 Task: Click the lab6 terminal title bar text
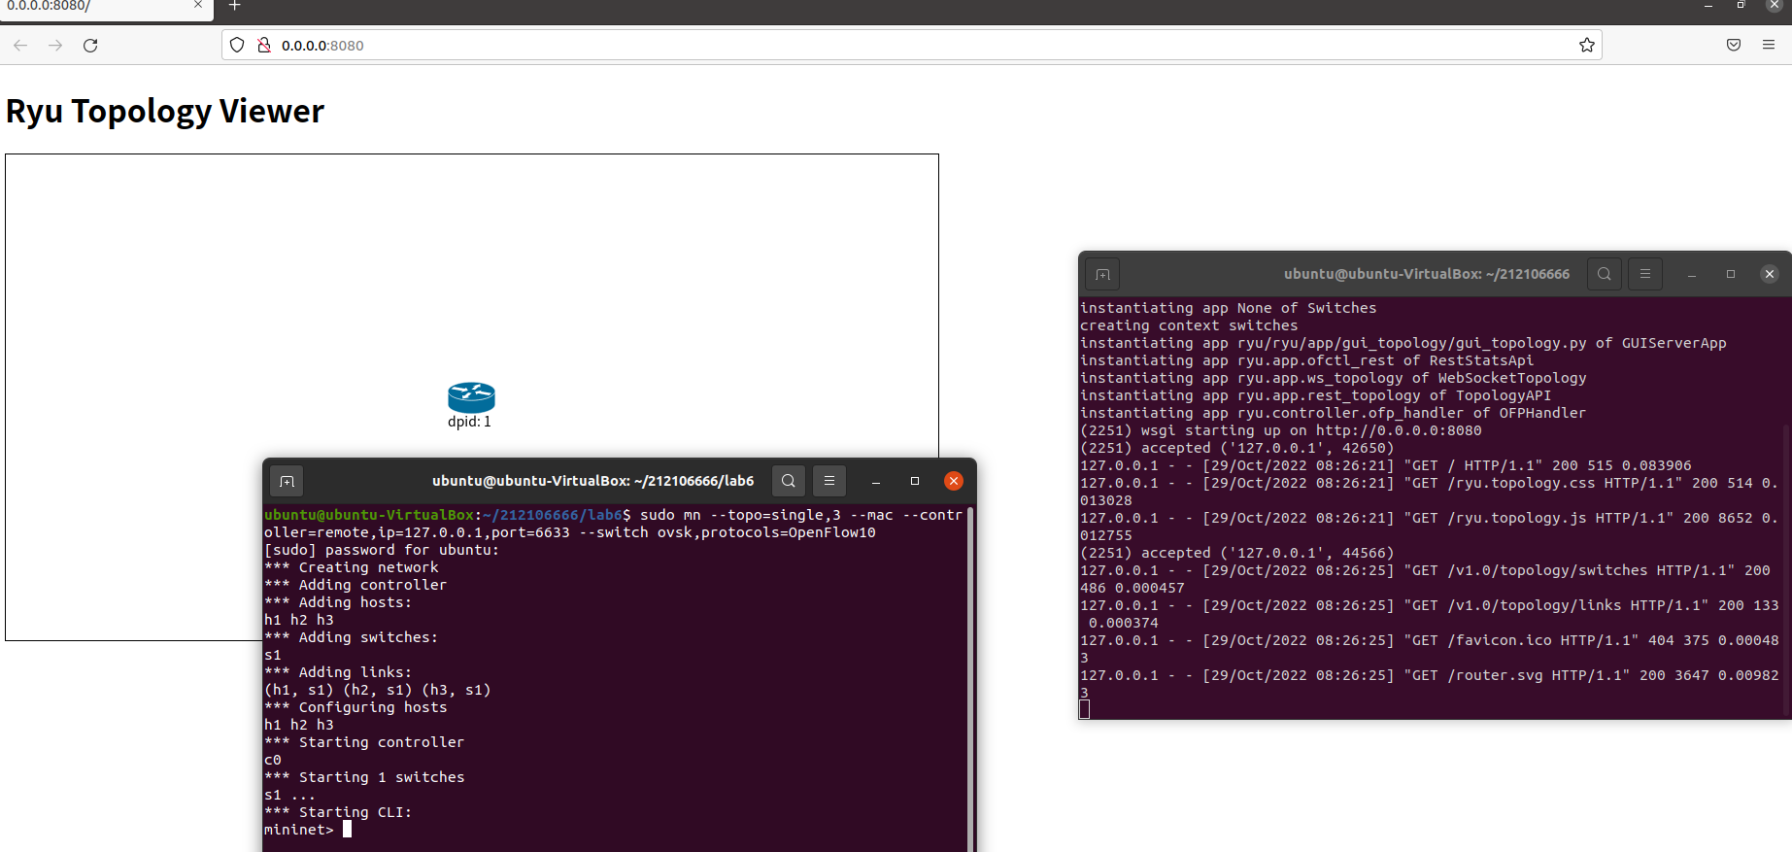coord(592,481)
